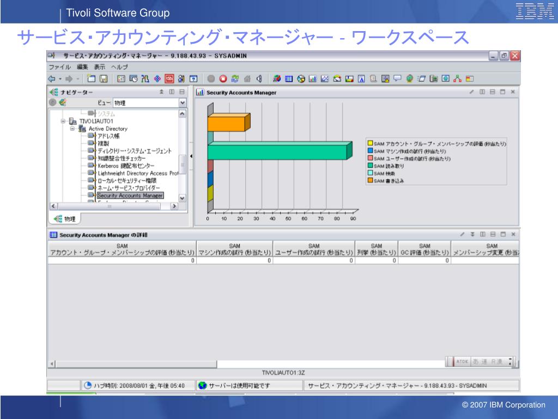Select Lightweight Directory Access Protocol tree item

point(138,173)
